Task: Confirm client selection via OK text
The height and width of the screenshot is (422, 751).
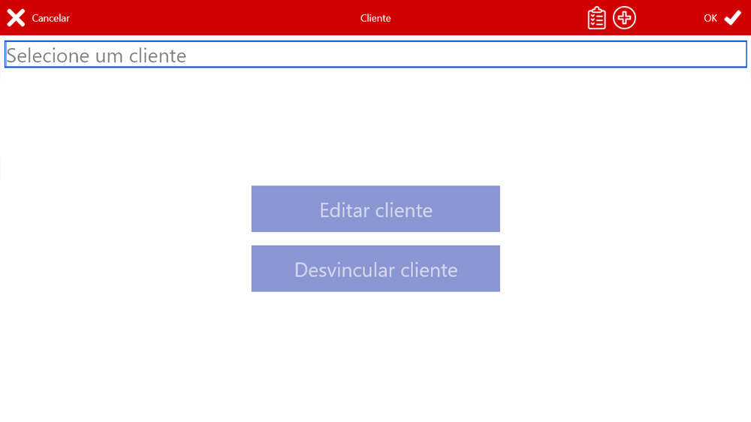Action: coord(710,18)
